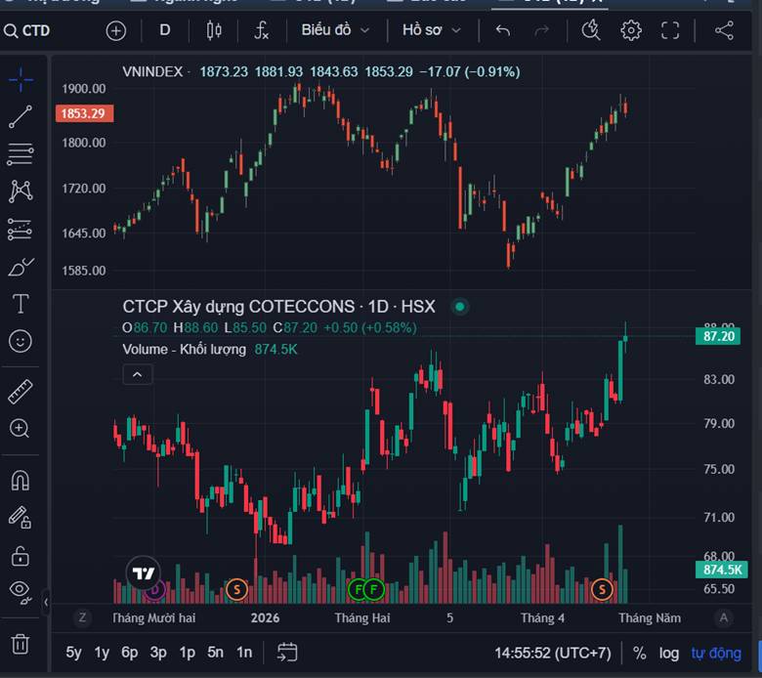762x678 pixels.
Task: Collapse the indicator legend chevron
Action: (x=138, y=375)
